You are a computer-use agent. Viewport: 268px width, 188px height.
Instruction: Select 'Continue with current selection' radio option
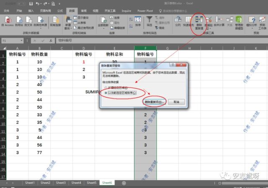(x=106, y=93)
